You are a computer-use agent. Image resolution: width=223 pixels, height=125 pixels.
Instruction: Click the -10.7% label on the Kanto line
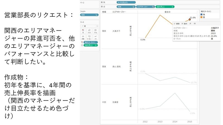193,82
